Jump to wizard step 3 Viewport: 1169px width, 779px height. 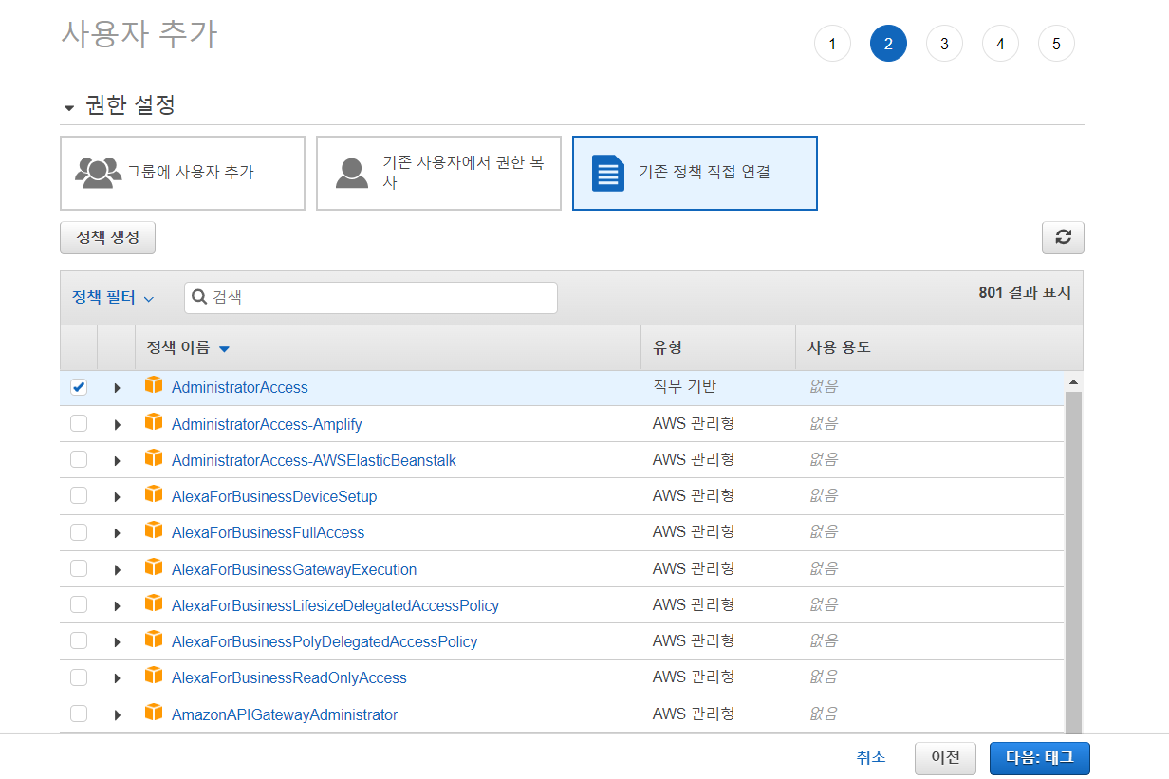point(944,44)
